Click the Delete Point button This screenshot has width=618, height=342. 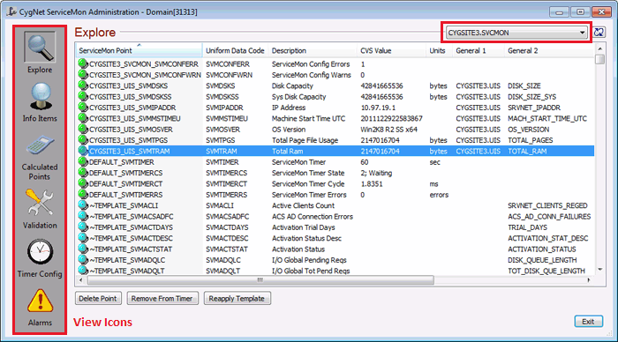(98, 298)
